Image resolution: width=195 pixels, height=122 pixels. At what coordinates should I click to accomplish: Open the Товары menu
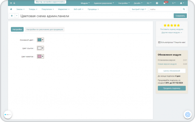33,9
